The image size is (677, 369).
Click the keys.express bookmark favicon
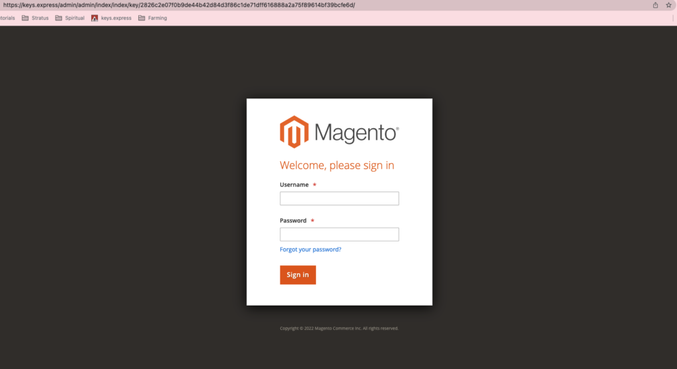tap(95, 18)
